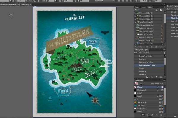This screenshot has width=178, height=118.
Task: Select the r255g255b255 swatch
Action: (149, 108)
